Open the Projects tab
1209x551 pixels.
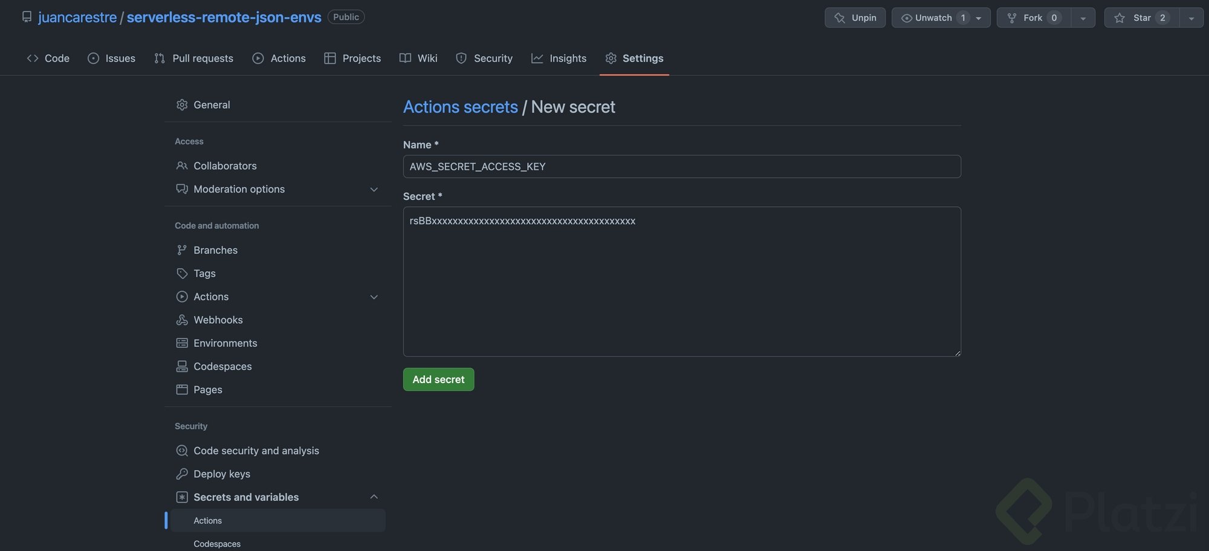(x=353, y=58)
